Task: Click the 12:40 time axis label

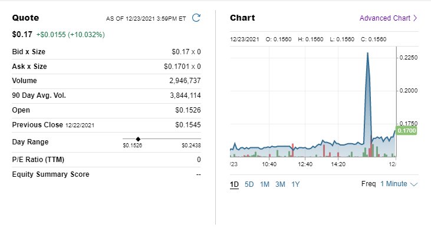Action: (305, 164)
